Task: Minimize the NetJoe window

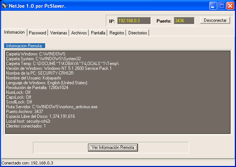Action: 213,6
